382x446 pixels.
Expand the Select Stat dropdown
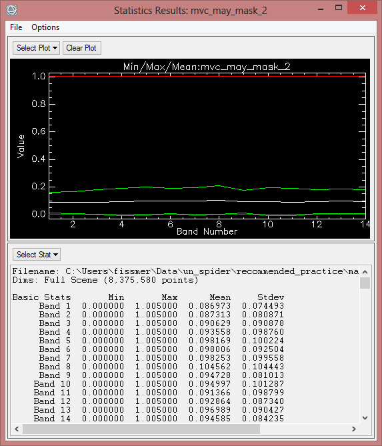point(37,254)
